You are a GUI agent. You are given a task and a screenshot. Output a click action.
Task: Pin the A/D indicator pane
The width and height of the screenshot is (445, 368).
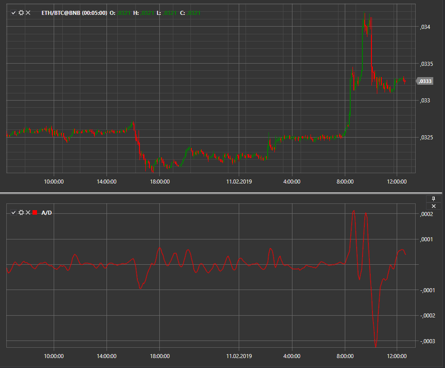coord(433,199)
